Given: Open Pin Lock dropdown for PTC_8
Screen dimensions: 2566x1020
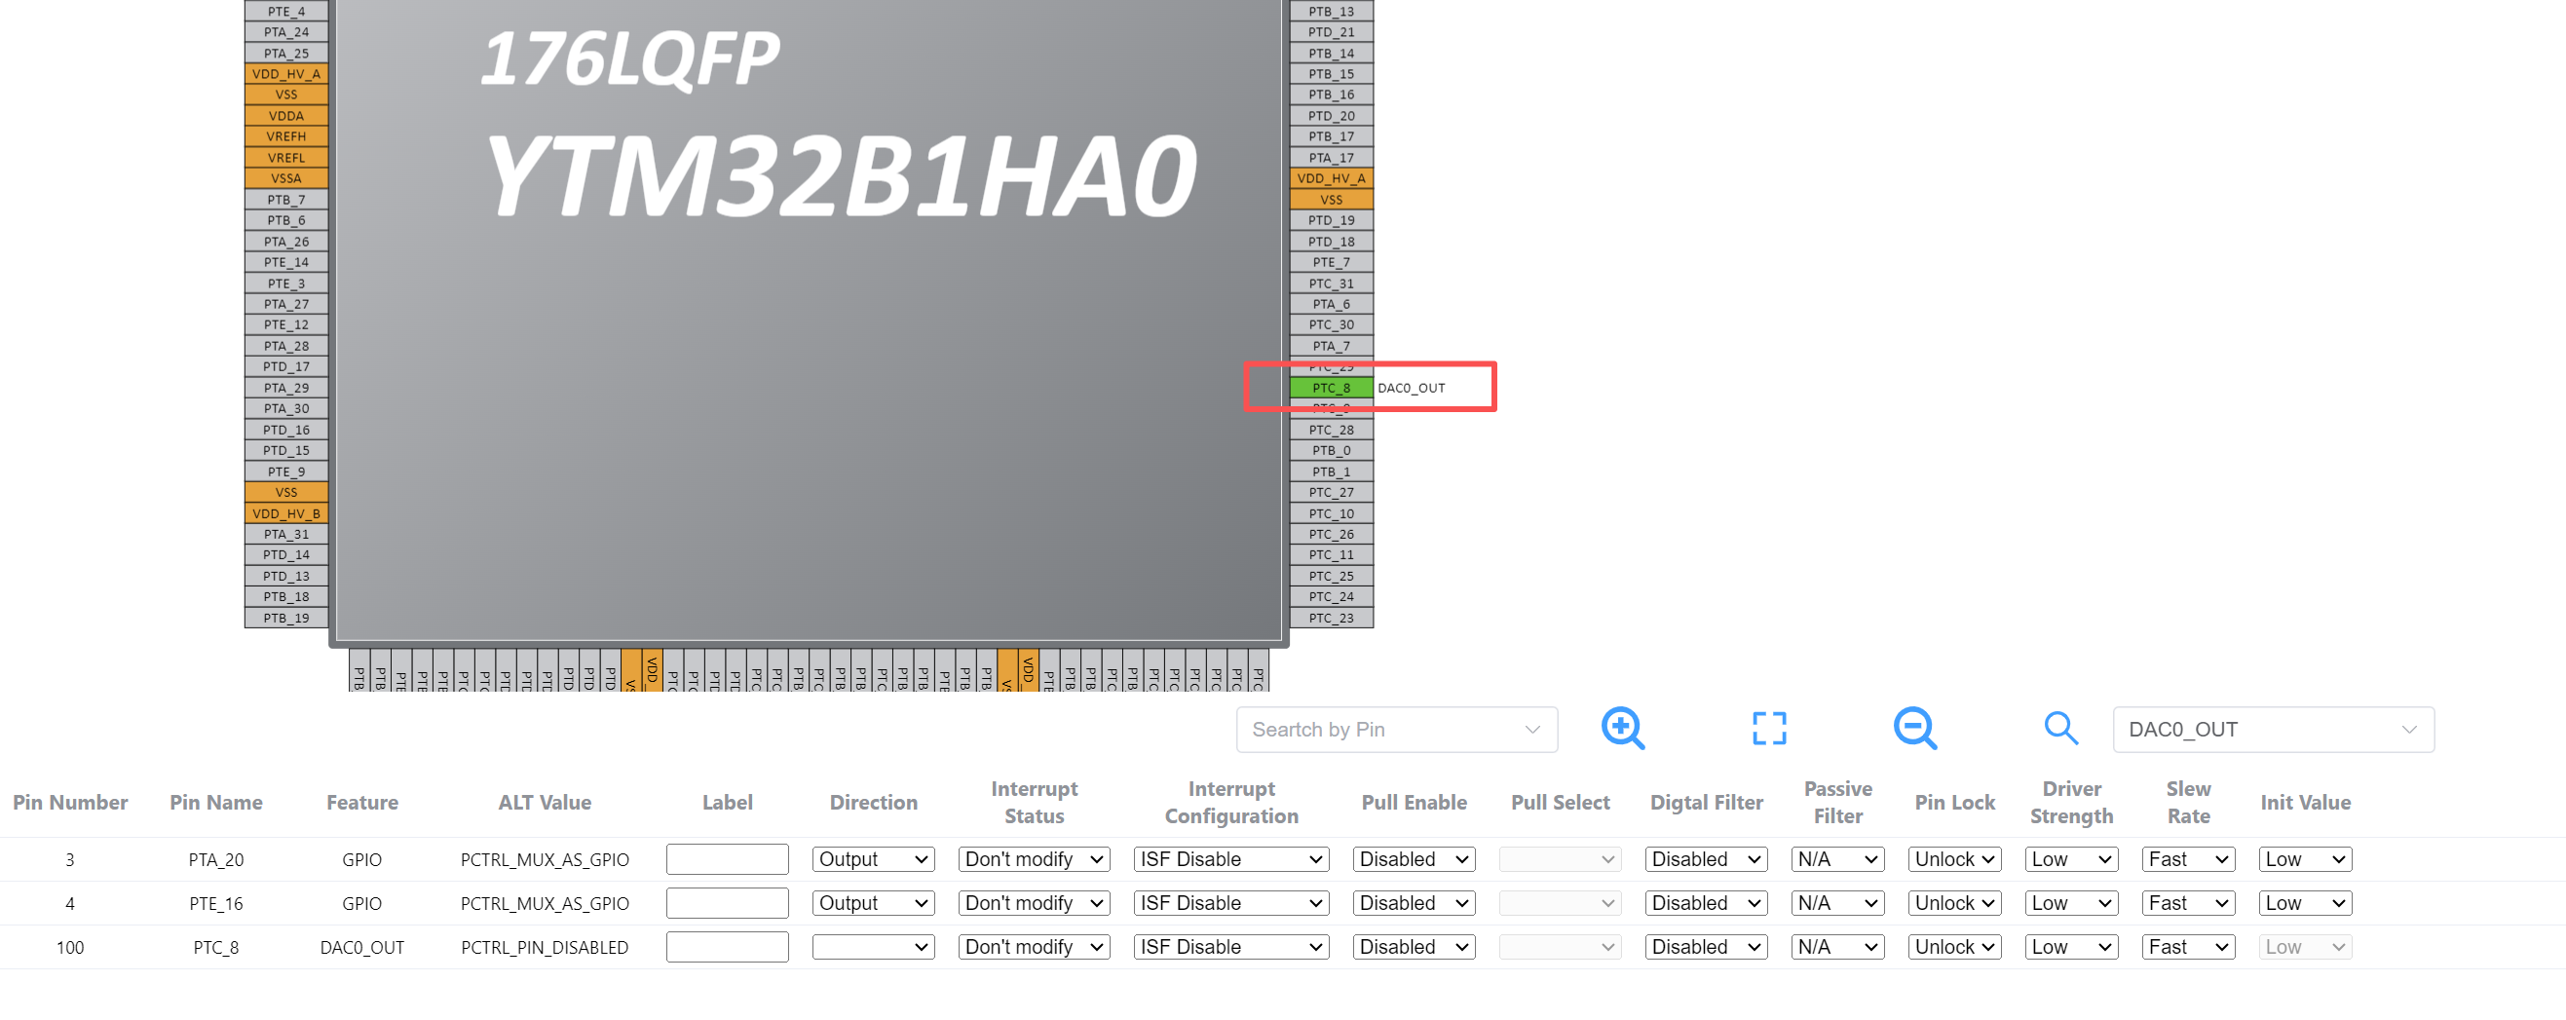Looking at the screenshot, I should click(x=1953, y=946).
